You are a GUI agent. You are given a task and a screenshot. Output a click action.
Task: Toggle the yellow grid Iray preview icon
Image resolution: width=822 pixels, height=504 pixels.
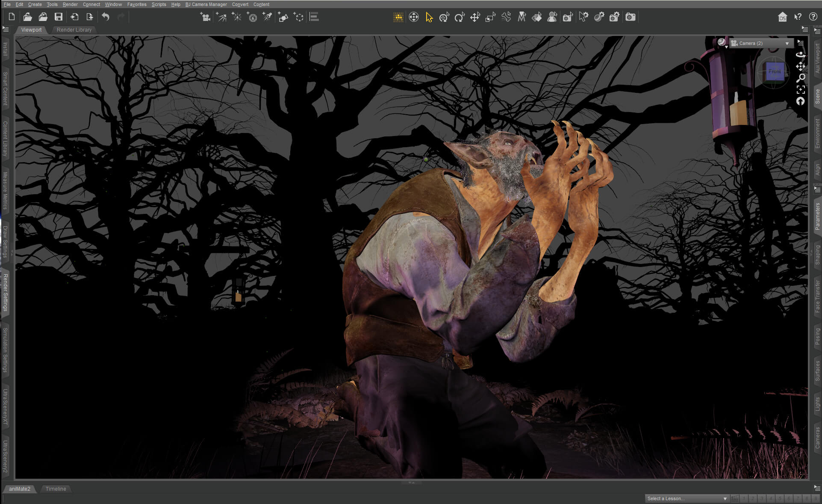coord(398,17)
